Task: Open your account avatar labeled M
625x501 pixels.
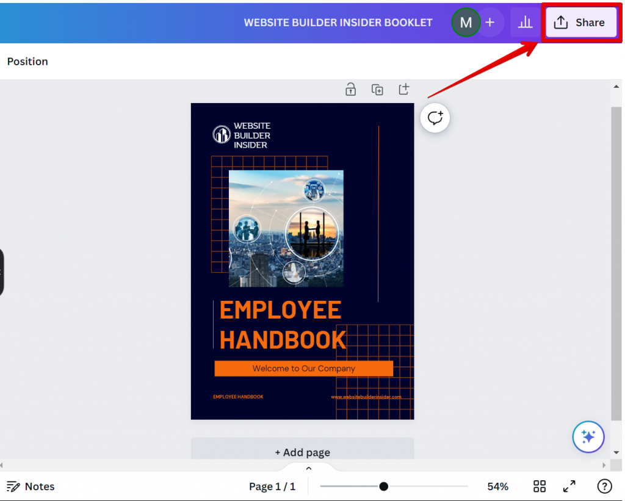Action: click(466, 22)
